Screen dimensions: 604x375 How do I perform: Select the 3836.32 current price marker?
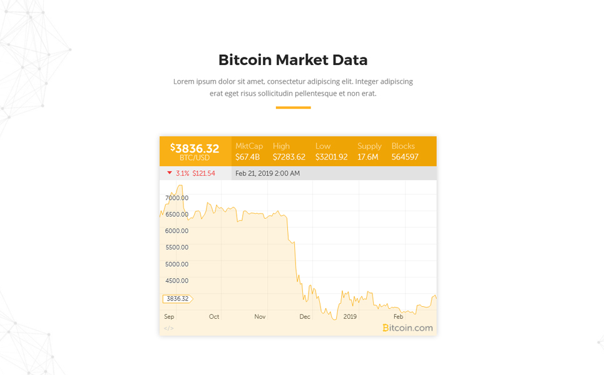pos(178,299)
